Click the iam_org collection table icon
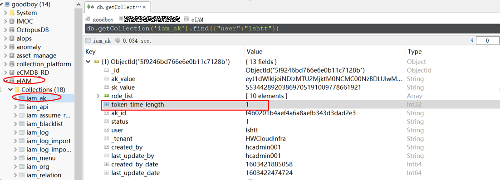 point(22,166)
